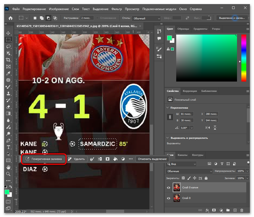Open the Фильтр menu
Image resolution: width=254 pixels, height=217 pixels.
pos(116,9)
